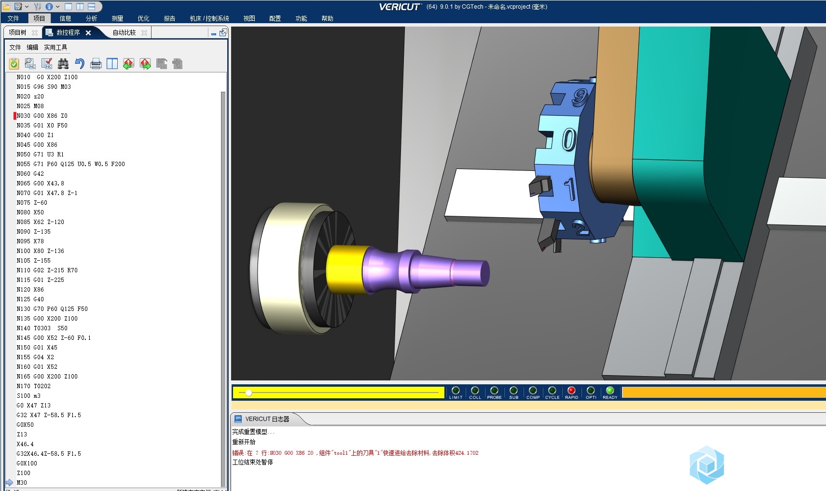Switch to two vertical views layout
This screenshot has height=491, width=826.
click(80, 6)
